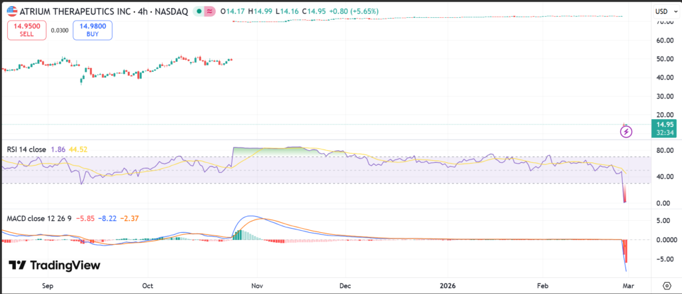Click the MACD histogram value -5.85
The height and width of the screenshot is (294, 682).
85,218
